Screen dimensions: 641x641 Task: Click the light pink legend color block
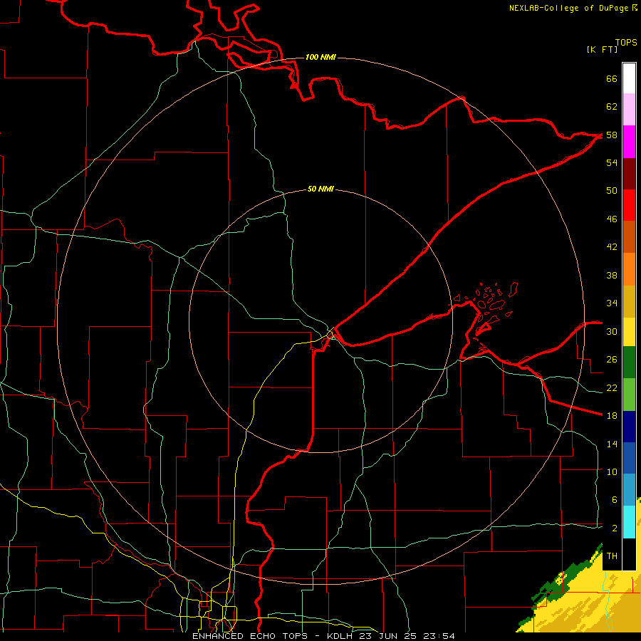[629, 109]
